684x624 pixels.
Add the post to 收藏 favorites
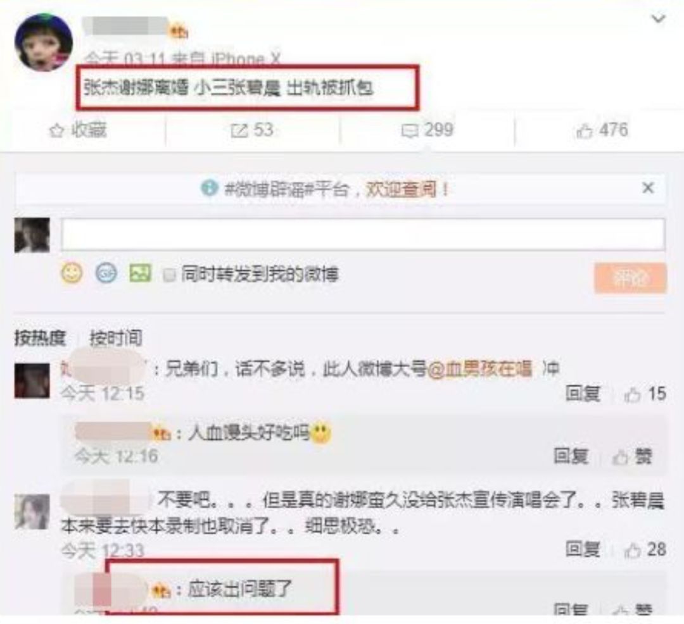click(78, 130)
